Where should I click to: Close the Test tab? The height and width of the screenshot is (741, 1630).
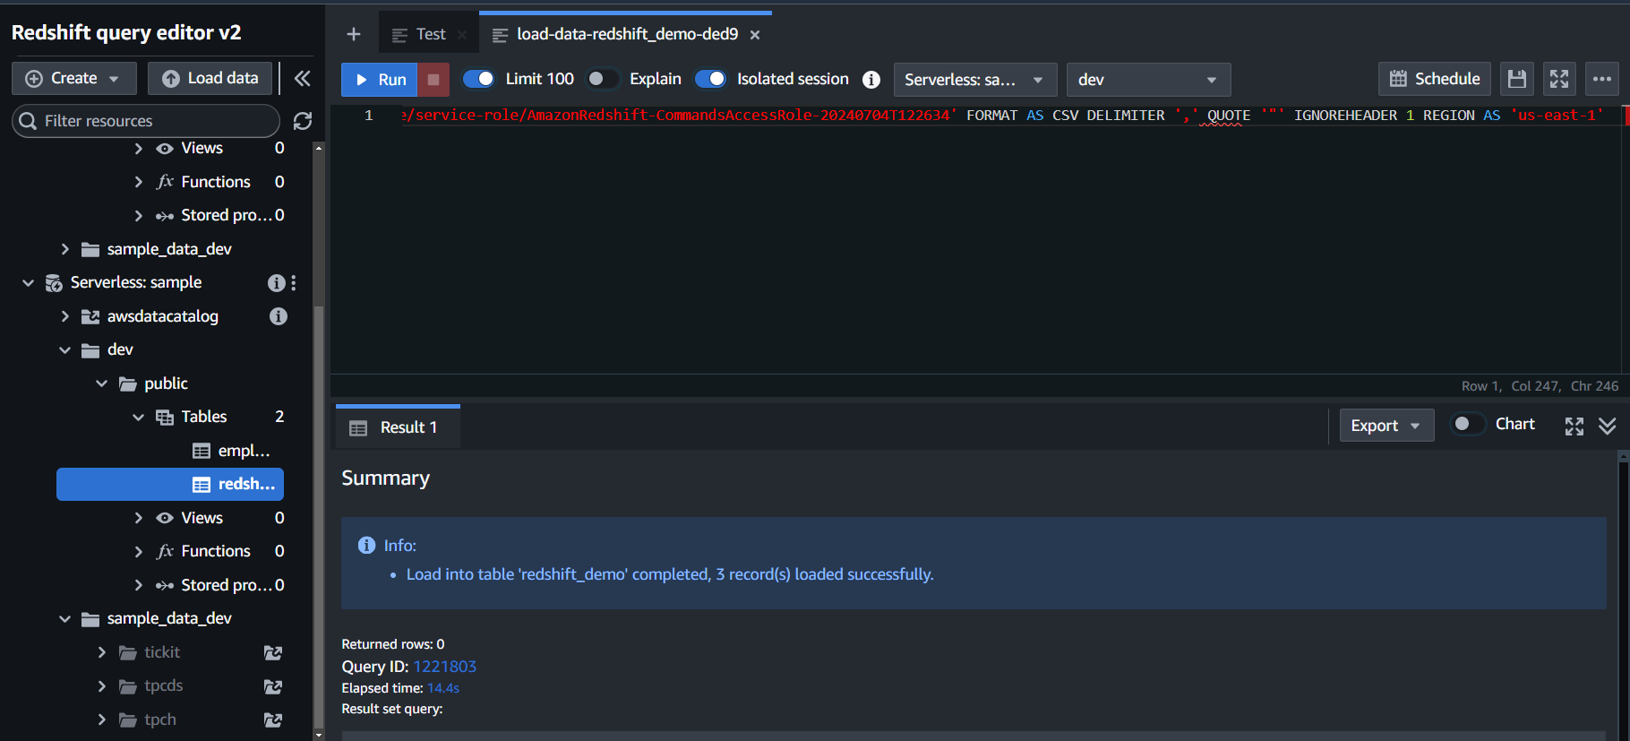pyautogui.click(x=462, y=35)
